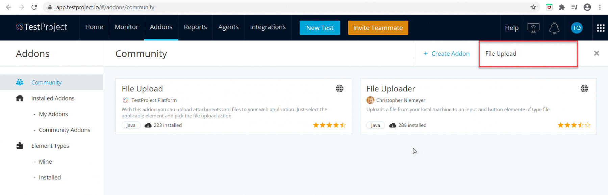Viewport: 608px width, 195px height.
Task: Open the Help link
Action: 512,28
